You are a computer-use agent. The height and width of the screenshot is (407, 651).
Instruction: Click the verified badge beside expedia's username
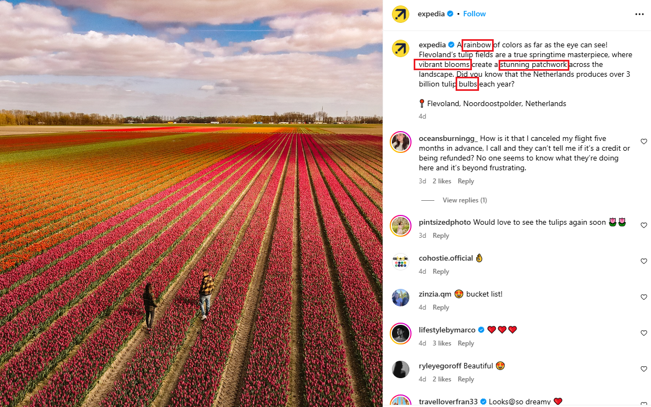tap(451, 14)
